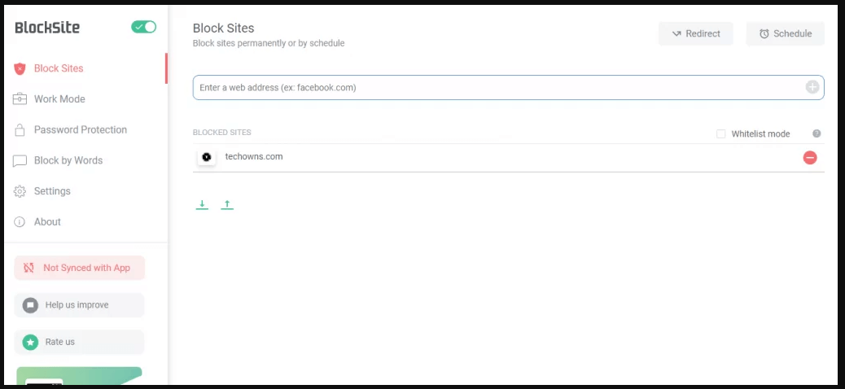Select Block by Words in sidebar
This screenshot has height=389, width=845.
tap(68, 160)
